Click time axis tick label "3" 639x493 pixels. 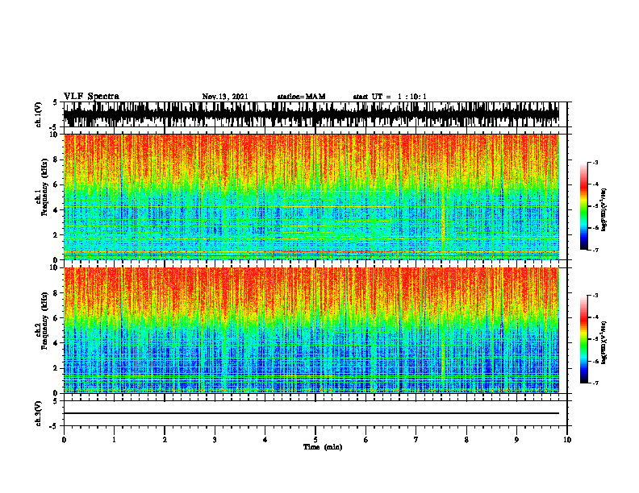[215, 440]
